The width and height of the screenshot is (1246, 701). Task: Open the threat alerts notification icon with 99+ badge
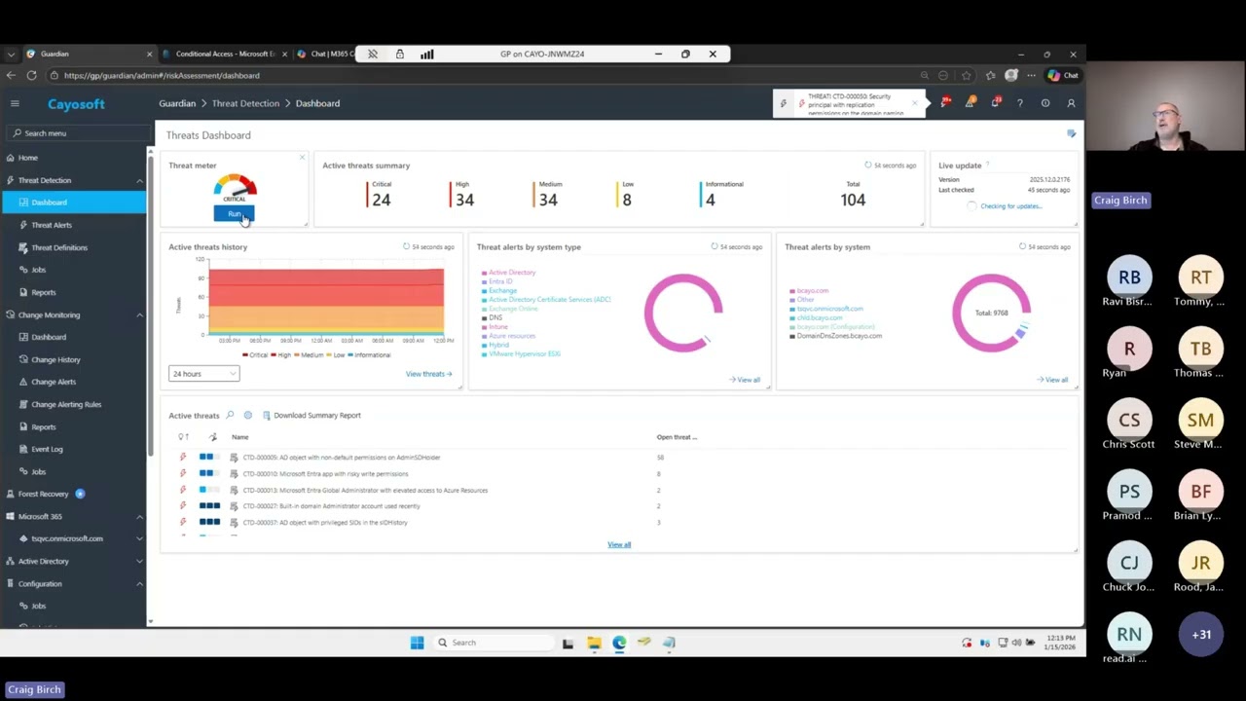[x=944, y=102]
